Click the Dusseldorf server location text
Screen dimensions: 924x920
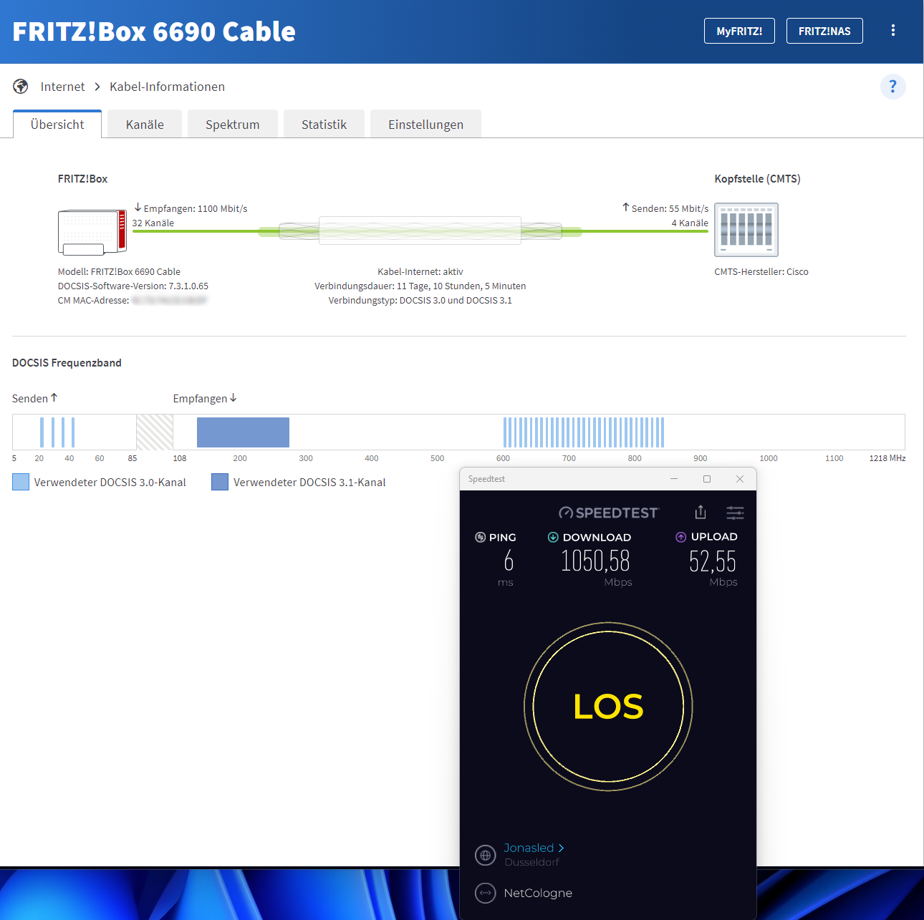pos(531,862)
